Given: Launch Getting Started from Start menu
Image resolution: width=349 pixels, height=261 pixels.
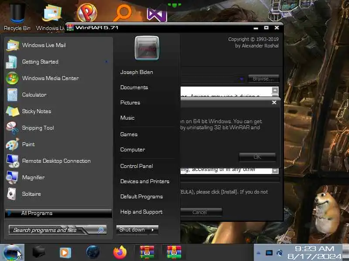Looking at the screenshot, I should click(58, 62).
